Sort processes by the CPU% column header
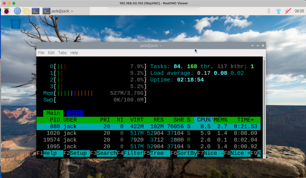The height and width of the screenshot is (178, 306). tap(204, 120)
